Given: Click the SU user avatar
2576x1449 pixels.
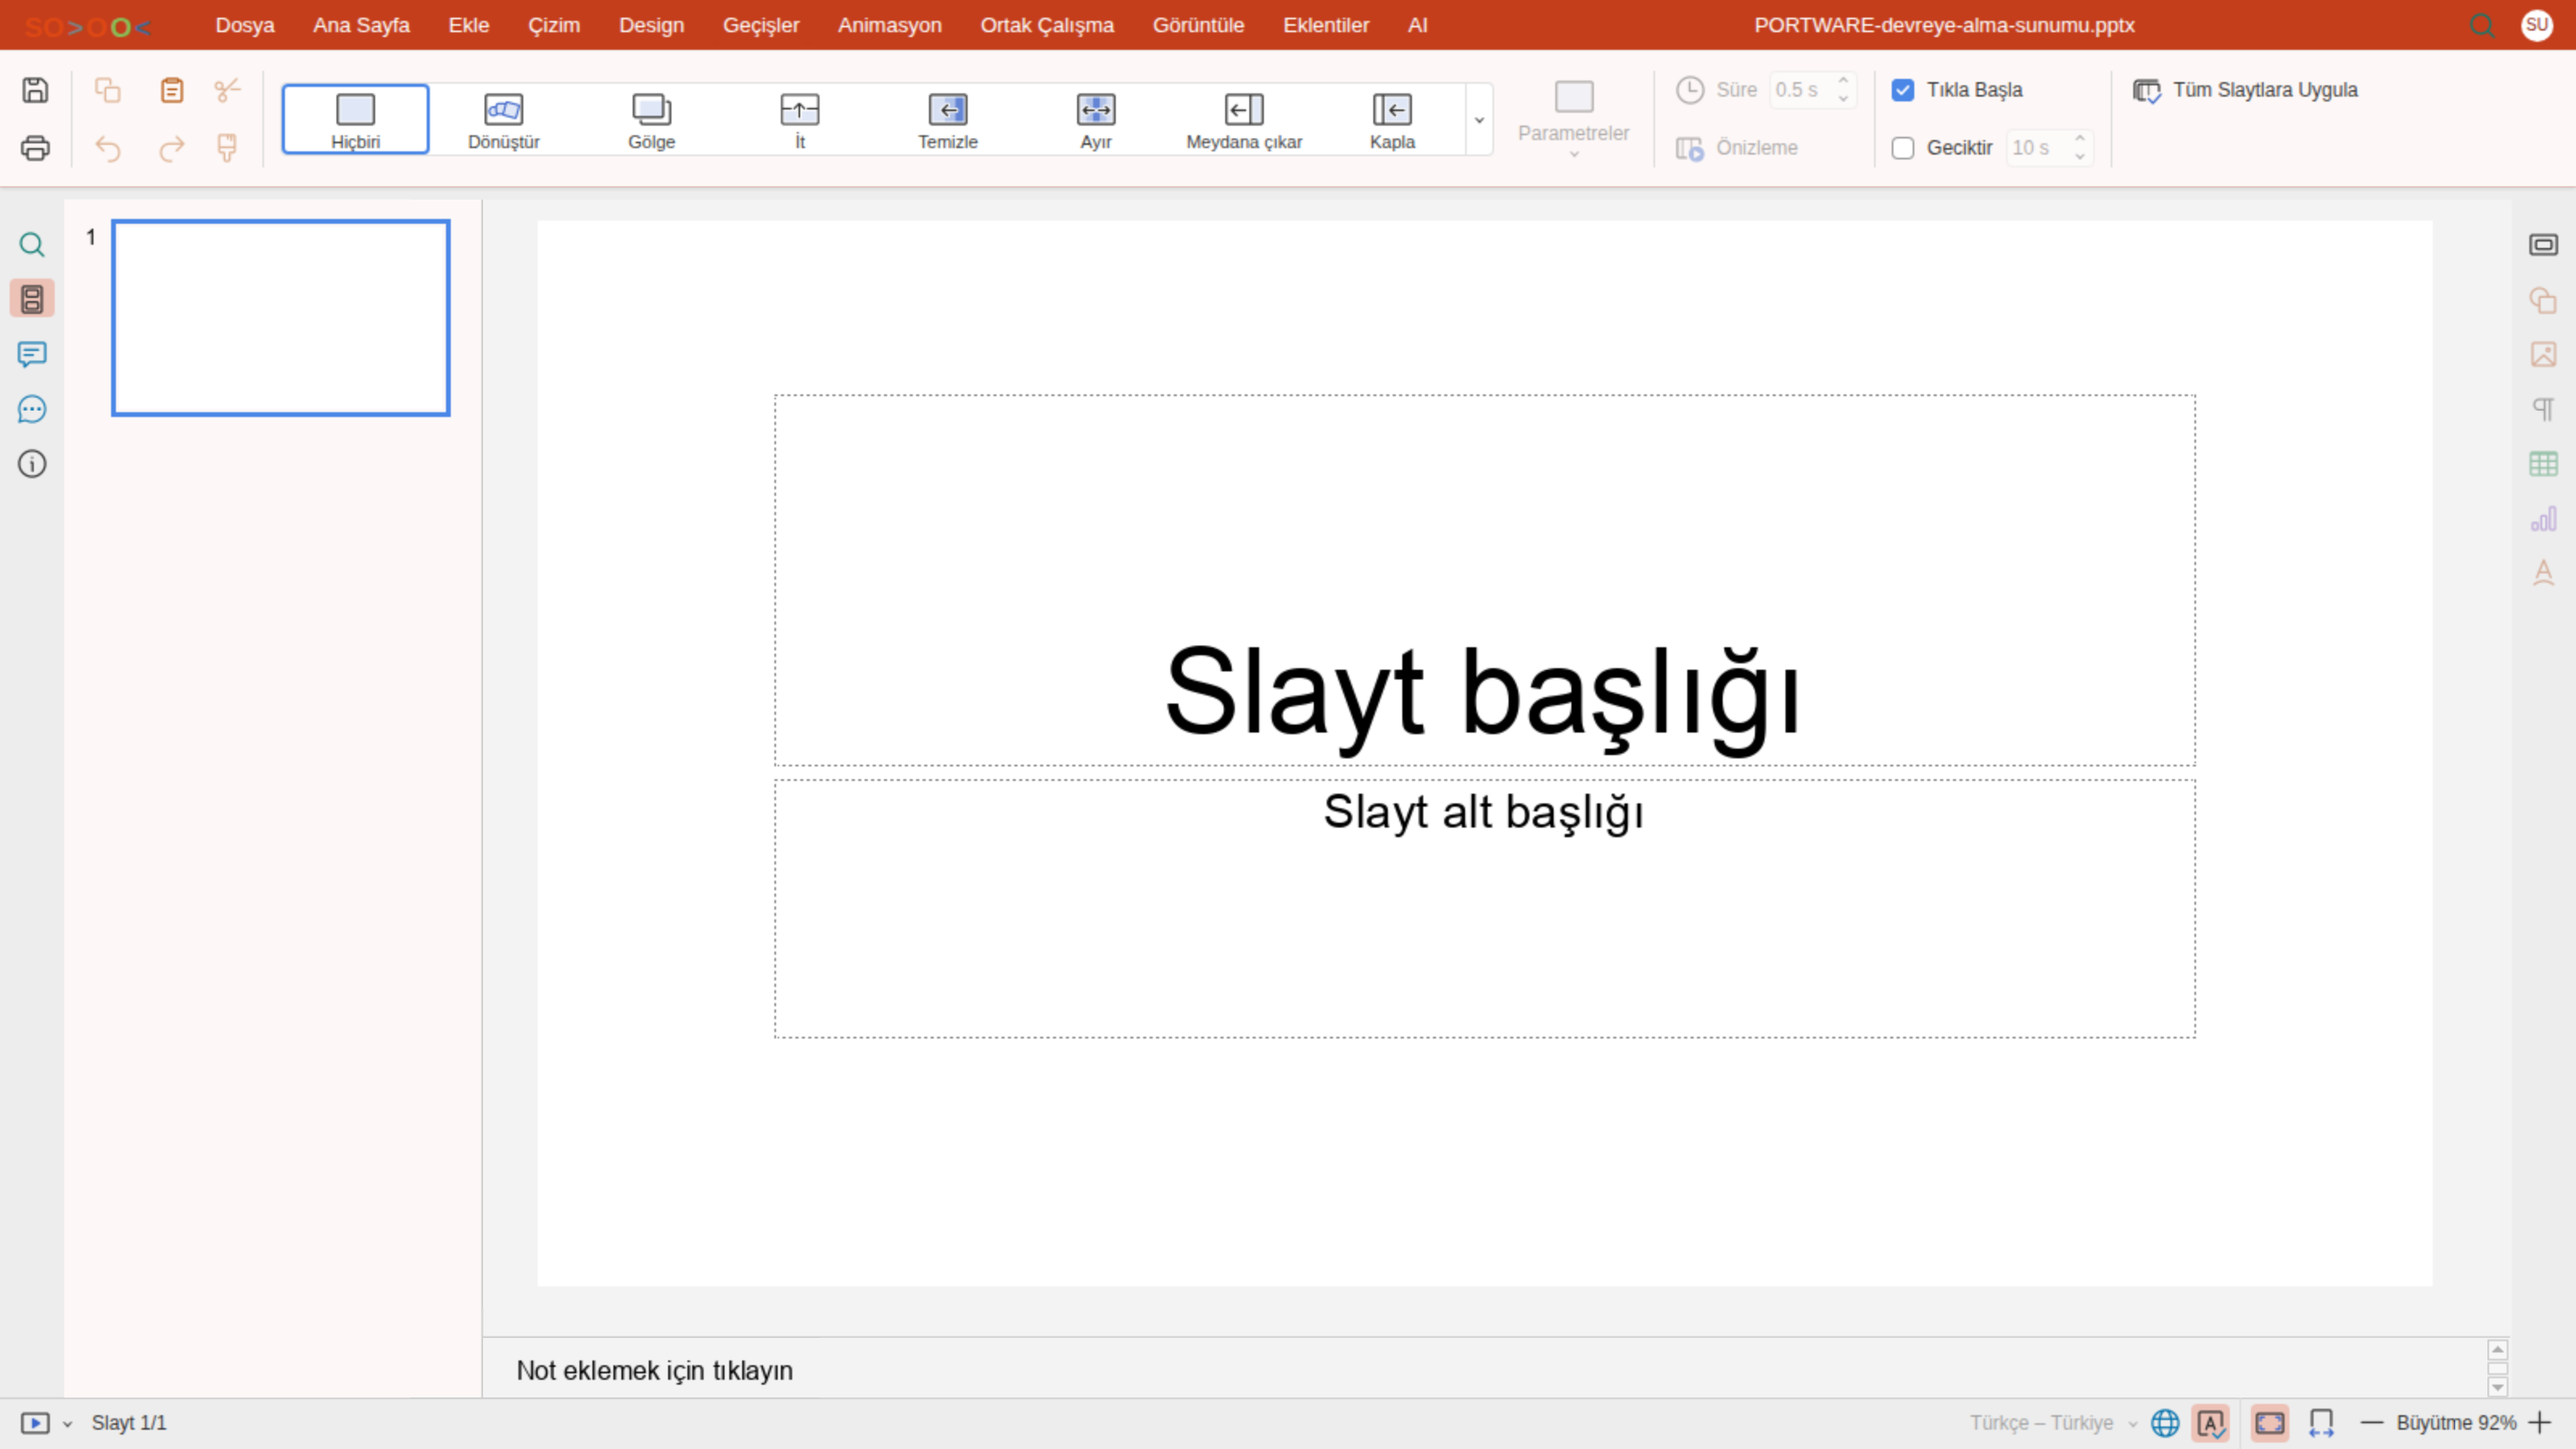Looking at the screenshot, I should (2537, 25).
